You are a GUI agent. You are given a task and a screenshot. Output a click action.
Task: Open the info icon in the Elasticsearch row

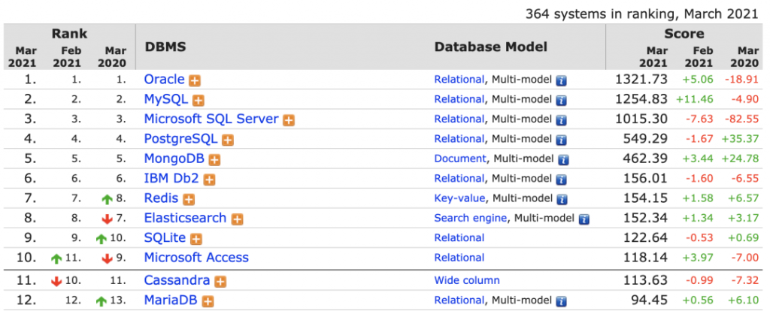(584, 219)
